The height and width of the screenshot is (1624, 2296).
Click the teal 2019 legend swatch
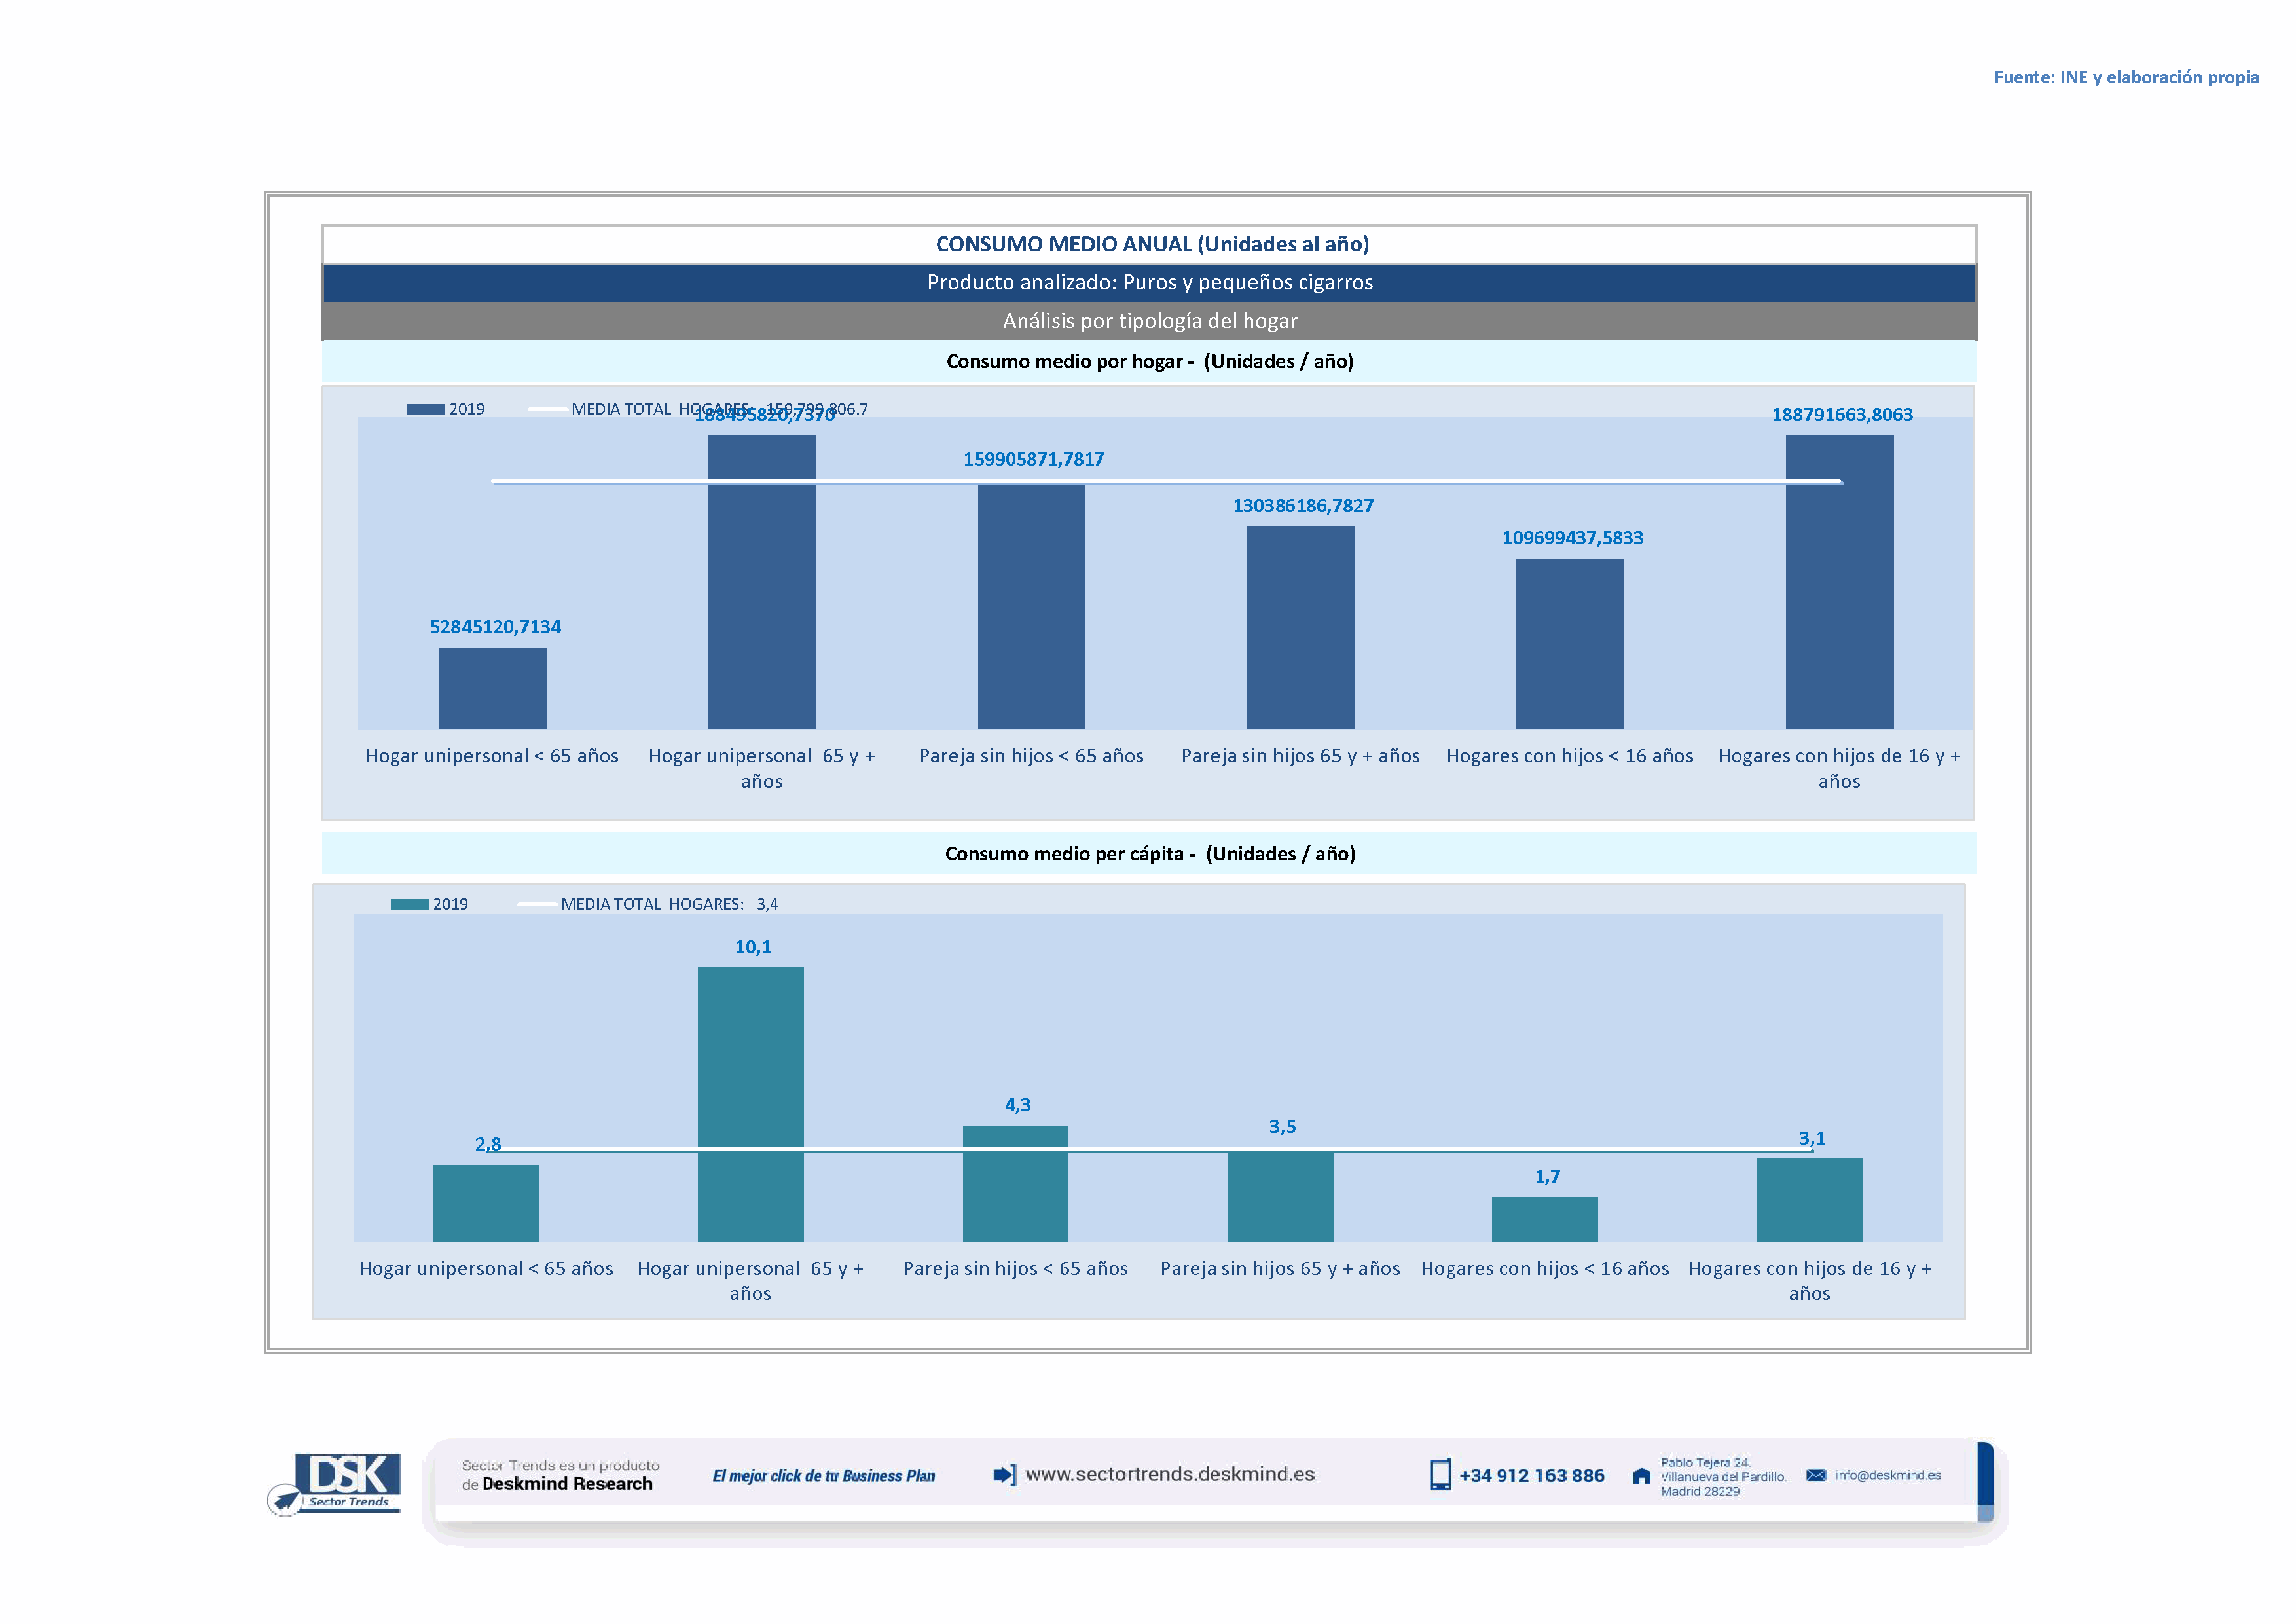tap(409, 904)
